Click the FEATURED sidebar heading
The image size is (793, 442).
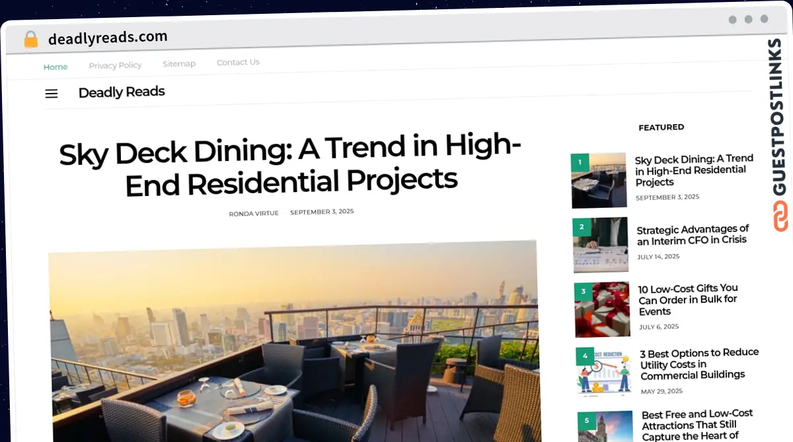click(661, 127)
